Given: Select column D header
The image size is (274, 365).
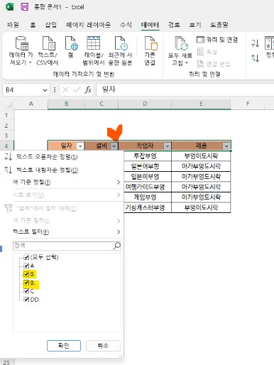Looking at the screenshot, I should pos(145,104).
